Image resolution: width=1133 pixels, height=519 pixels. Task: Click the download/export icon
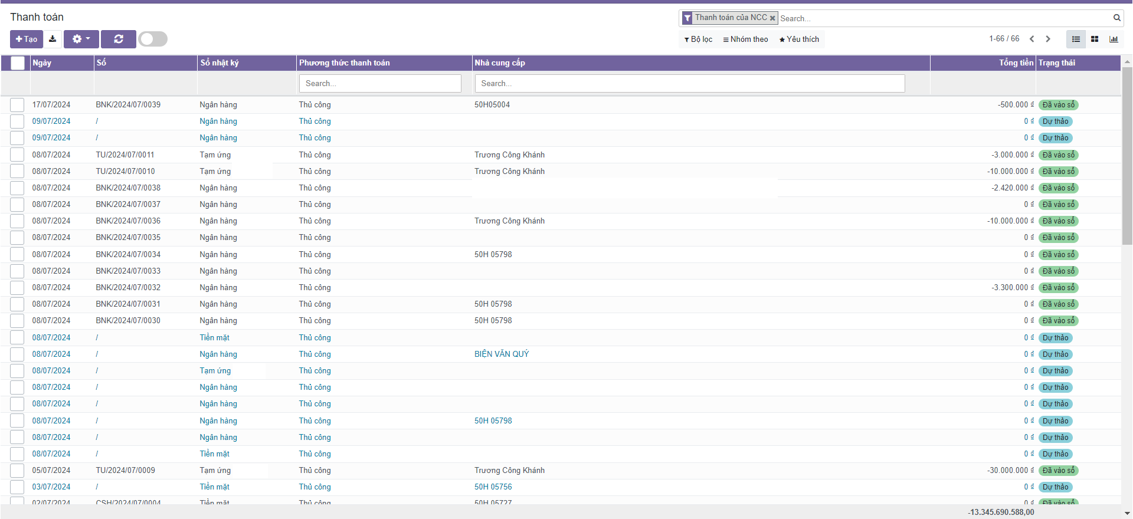tap(53, 39)
